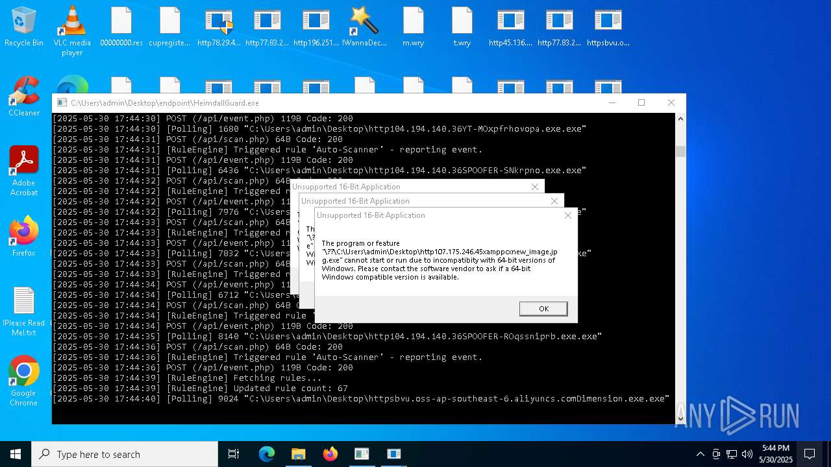
Task: Select the 00000000.res file icon
Action: 121,27
